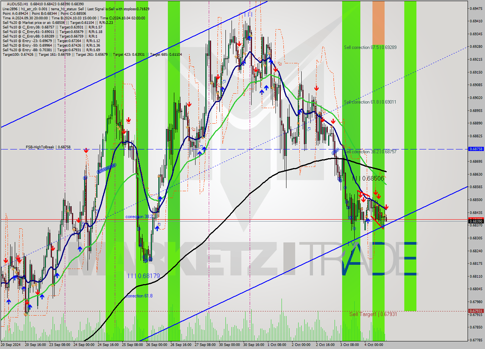Click the 20 Sep 2024 date label
The width and height of the screenshot is (485, 349).
(x=11, y=345)
